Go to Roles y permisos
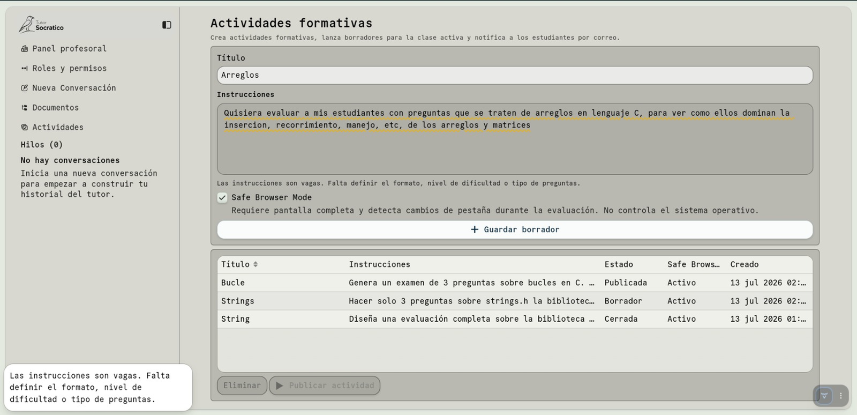The image size is (857, 415). pos(69,69)
